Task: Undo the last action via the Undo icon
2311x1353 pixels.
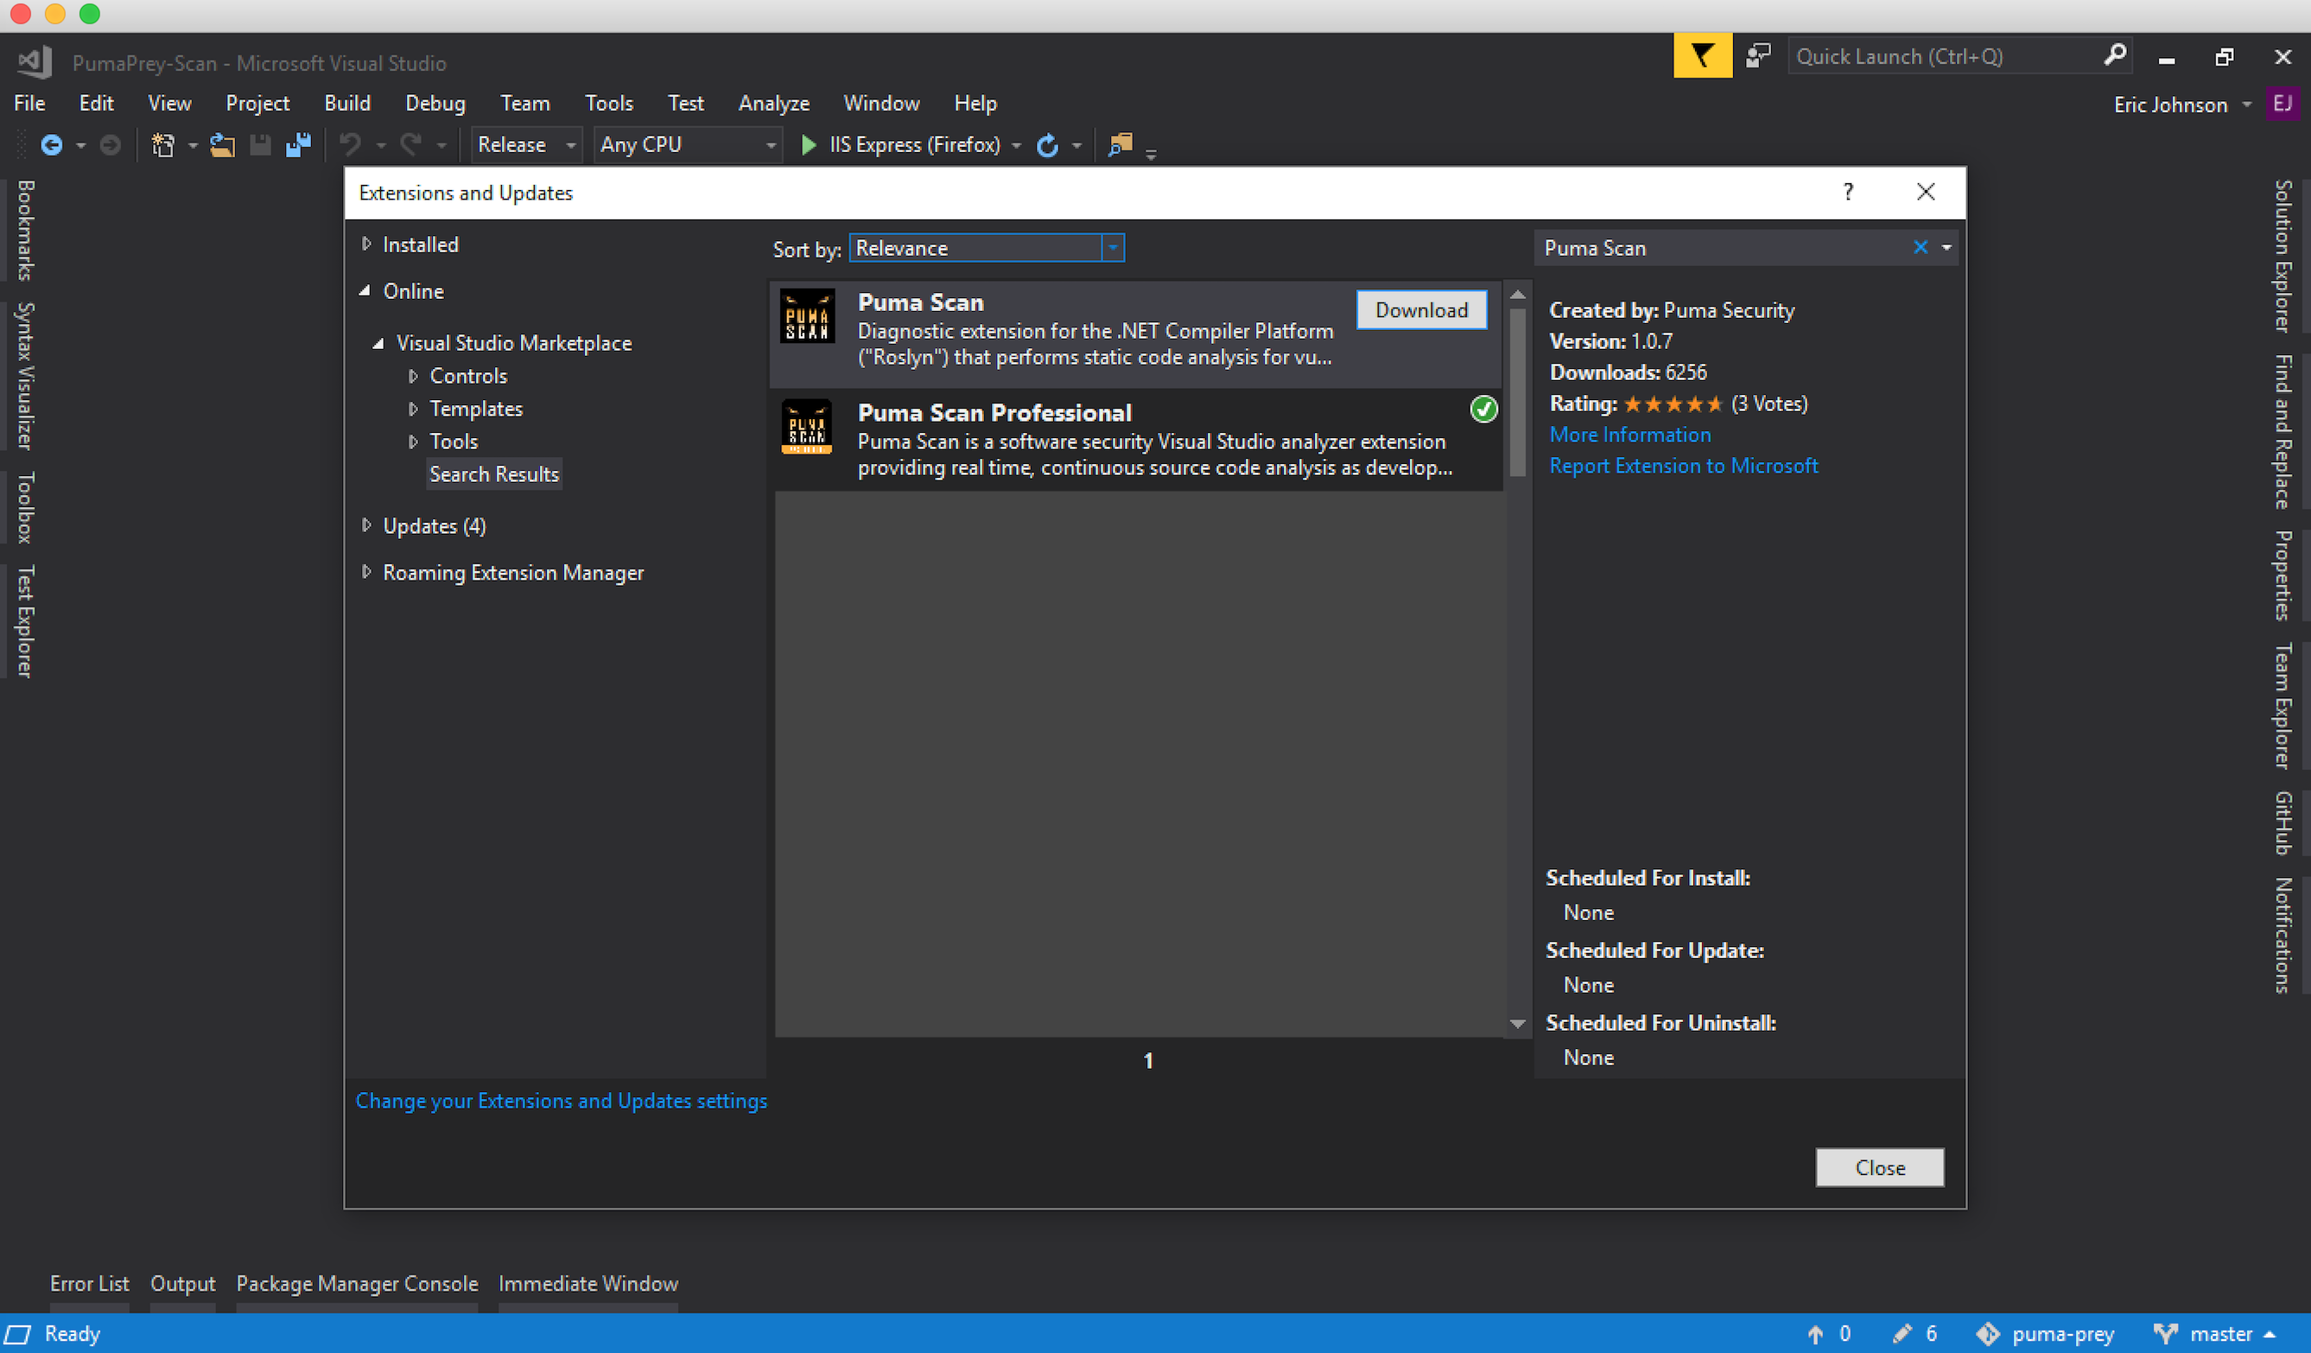Action: click(349, 145)
